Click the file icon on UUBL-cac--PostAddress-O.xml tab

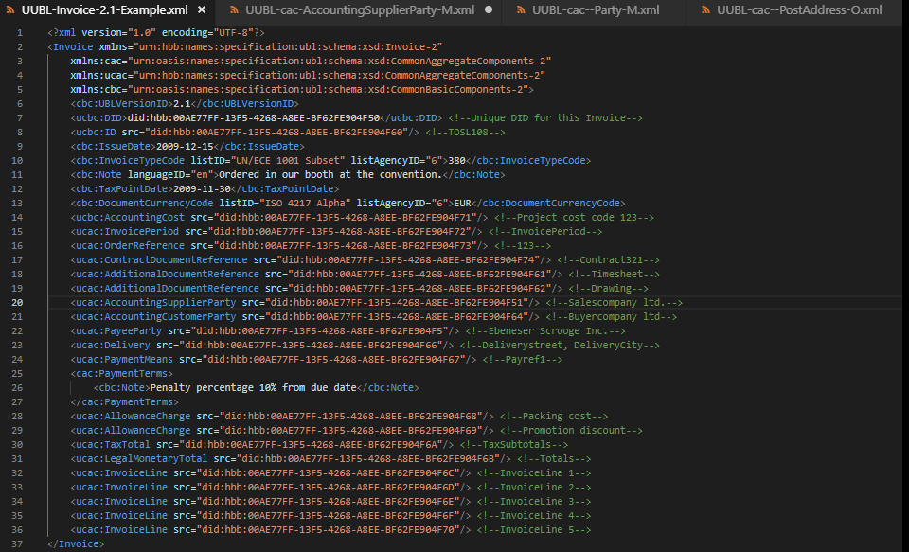(705, 9)
